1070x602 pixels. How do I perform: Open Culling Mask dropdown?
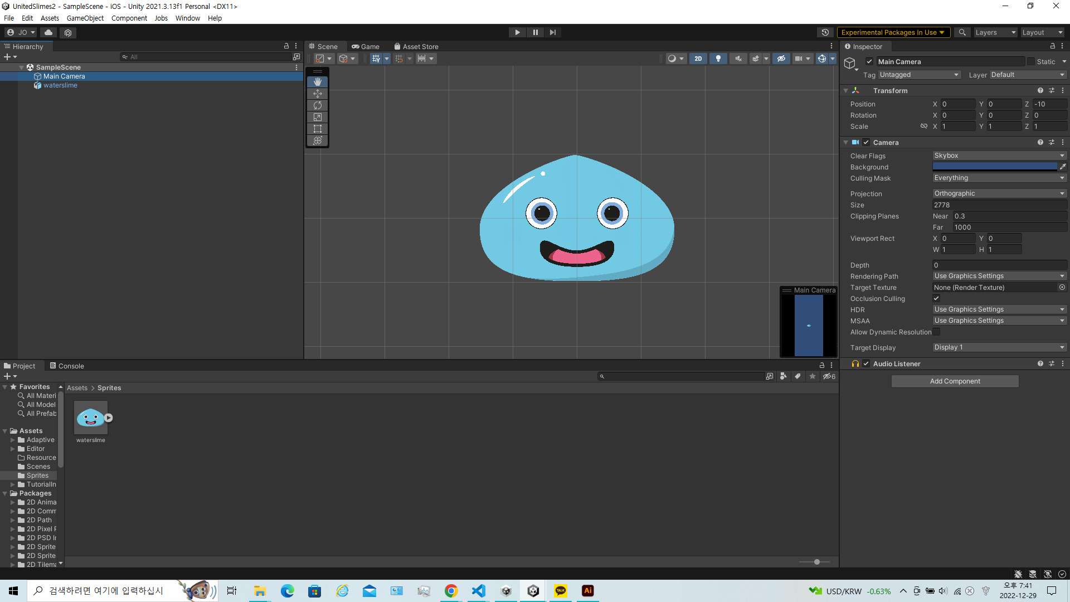(x=1000, y=178)
